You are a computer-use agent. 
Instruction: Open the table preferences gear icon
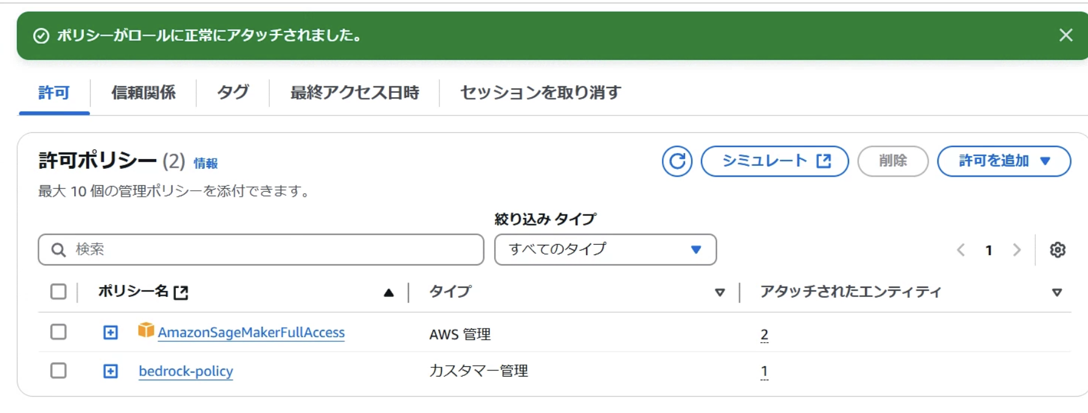pos(1058,250)
